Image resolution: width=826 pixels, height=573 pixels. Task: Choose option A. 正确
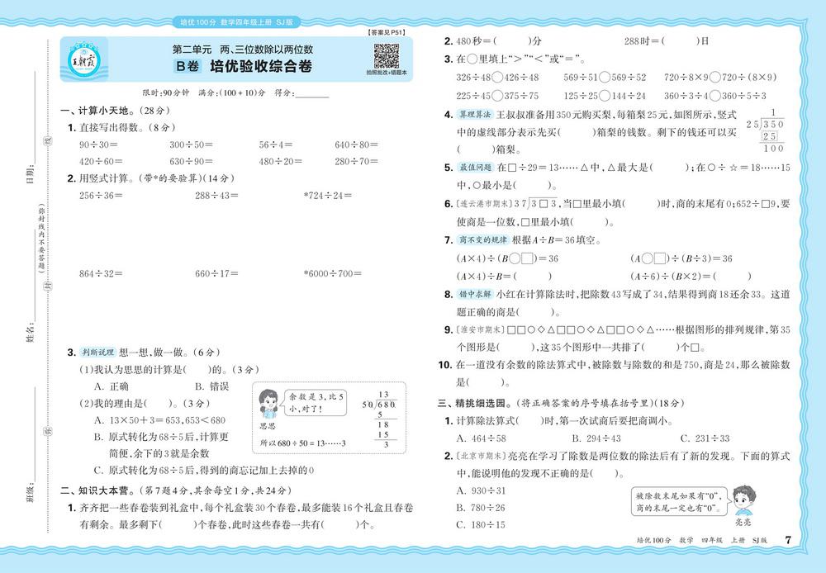coord(112,386)
